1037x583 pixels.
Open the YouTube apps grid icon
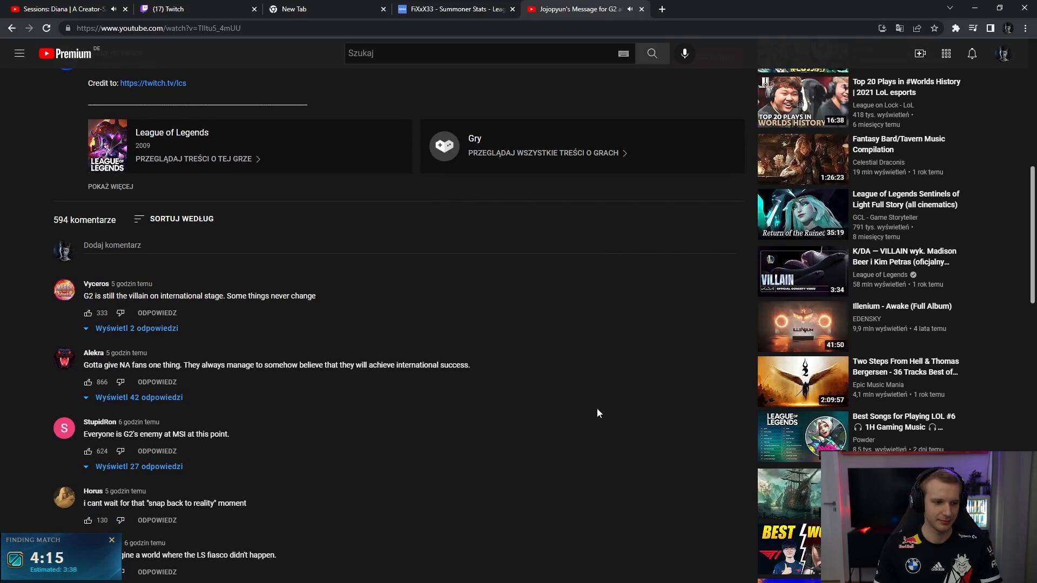(946, 53)
